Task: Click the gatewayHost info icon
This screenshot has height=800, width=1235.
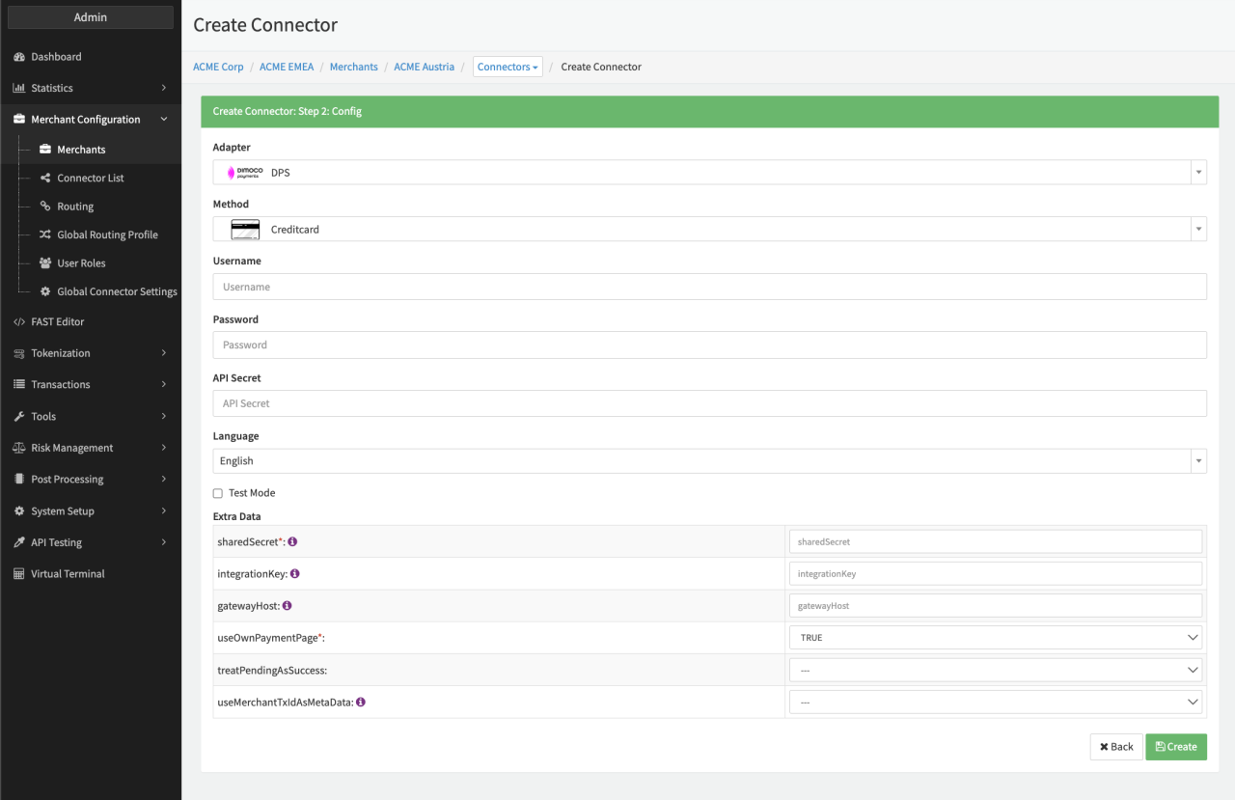Action: click(288, 606)
